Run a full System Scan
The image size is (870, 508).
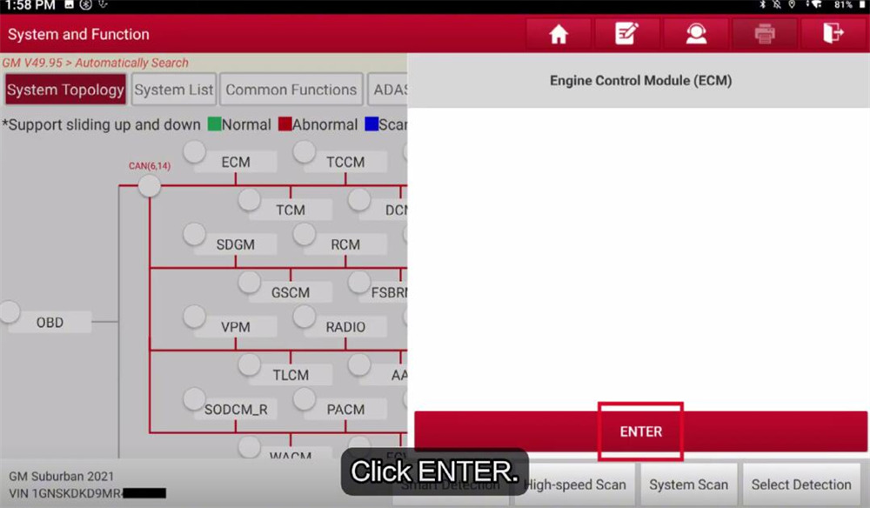(x=688, y=485)
